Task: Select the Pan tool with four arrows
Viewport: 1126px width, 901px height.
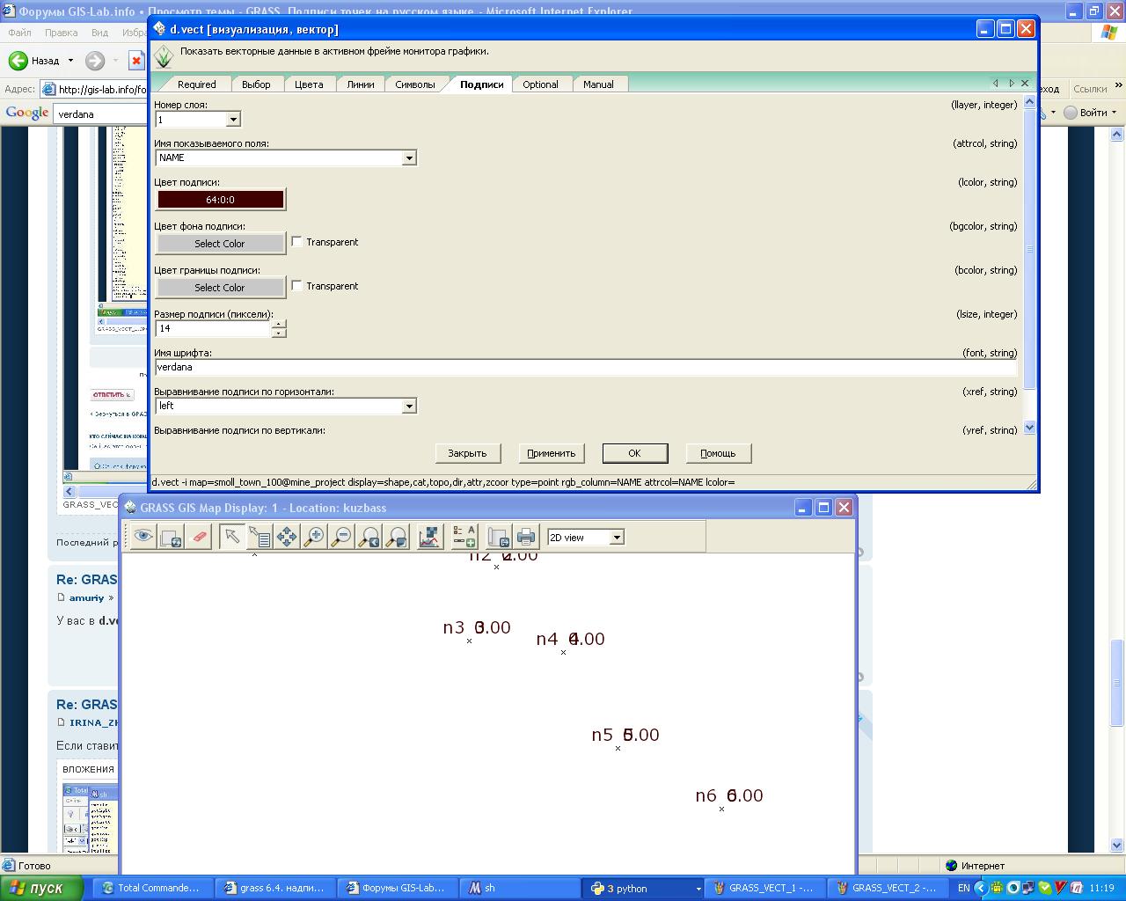Action: (x=287, y=537)
